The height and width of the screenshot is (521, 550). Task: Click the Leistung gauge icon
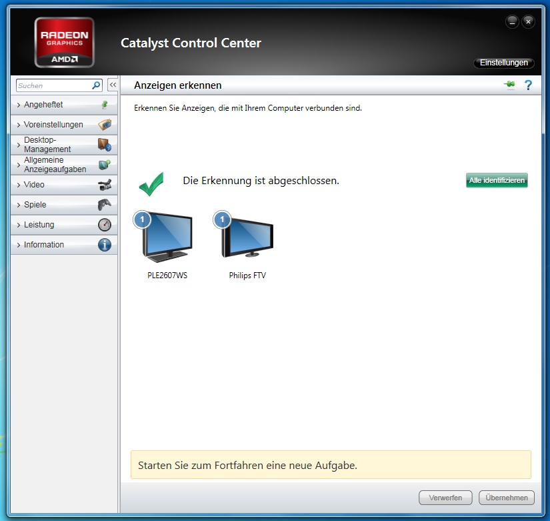[105, 225]
